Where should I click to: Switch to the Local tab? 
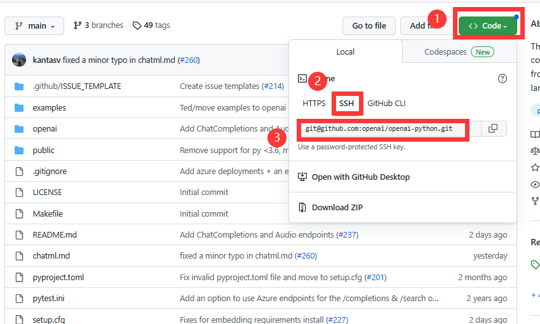click(346, 51)
